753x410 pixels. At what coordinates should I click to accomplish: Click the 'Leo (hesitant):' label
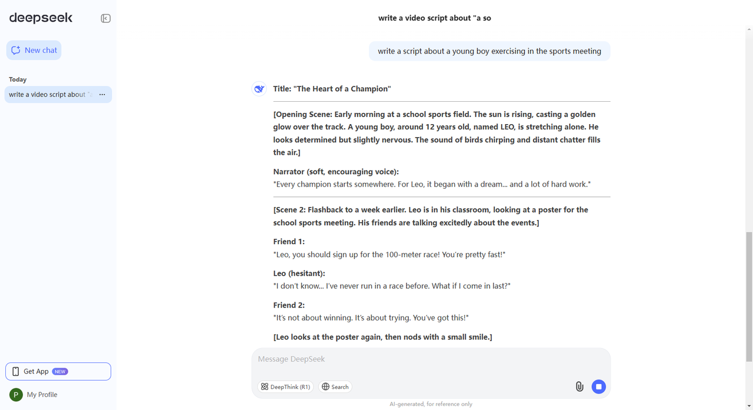click(299, 274)
